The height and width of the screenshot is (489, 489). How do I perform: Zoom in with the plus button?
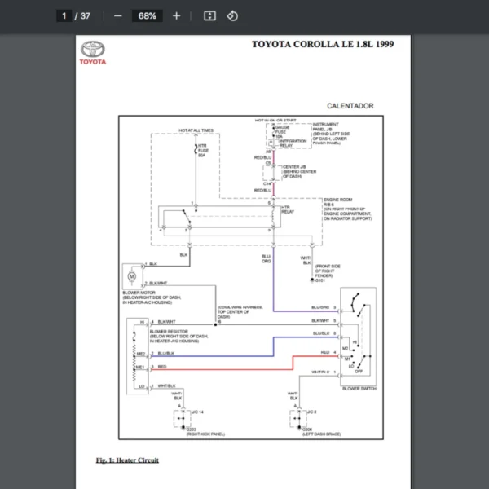coord(177,16)
